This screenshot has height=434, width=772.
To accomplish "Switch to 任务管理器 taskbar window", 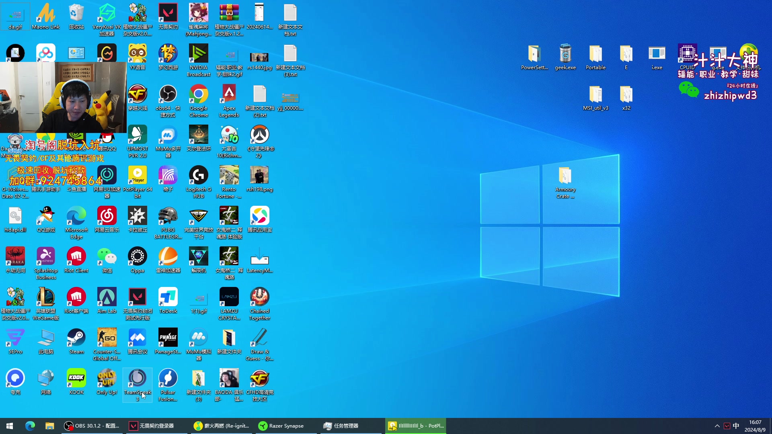I will (x=351, y=426).
